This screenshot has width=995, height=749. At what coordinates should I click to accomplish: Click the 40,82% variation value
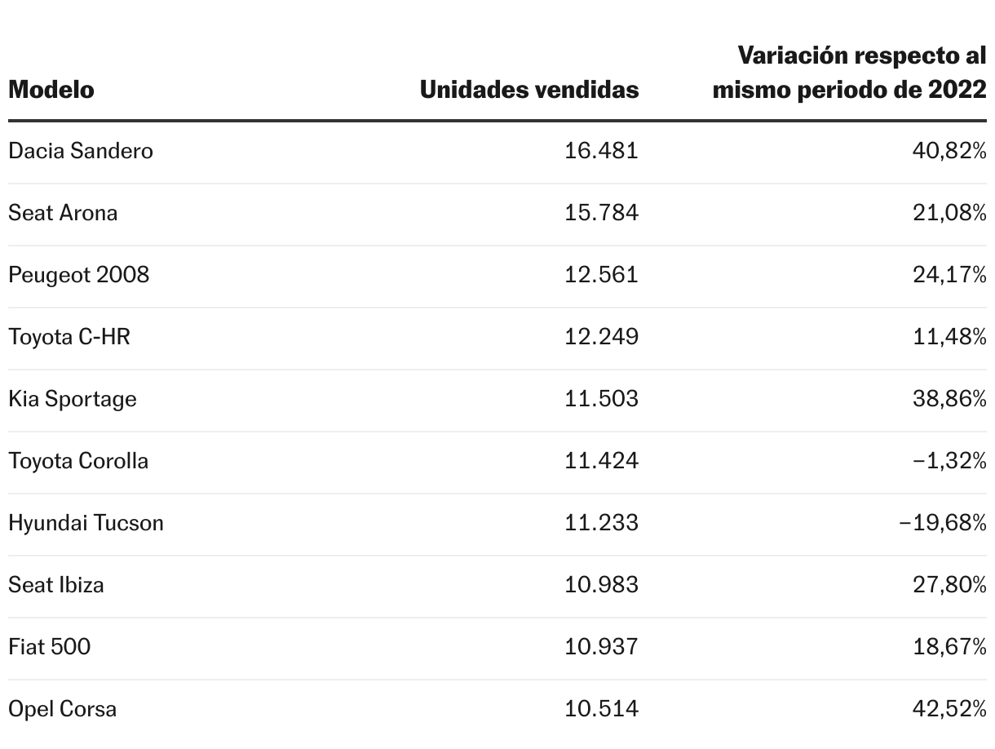[949, 151]
